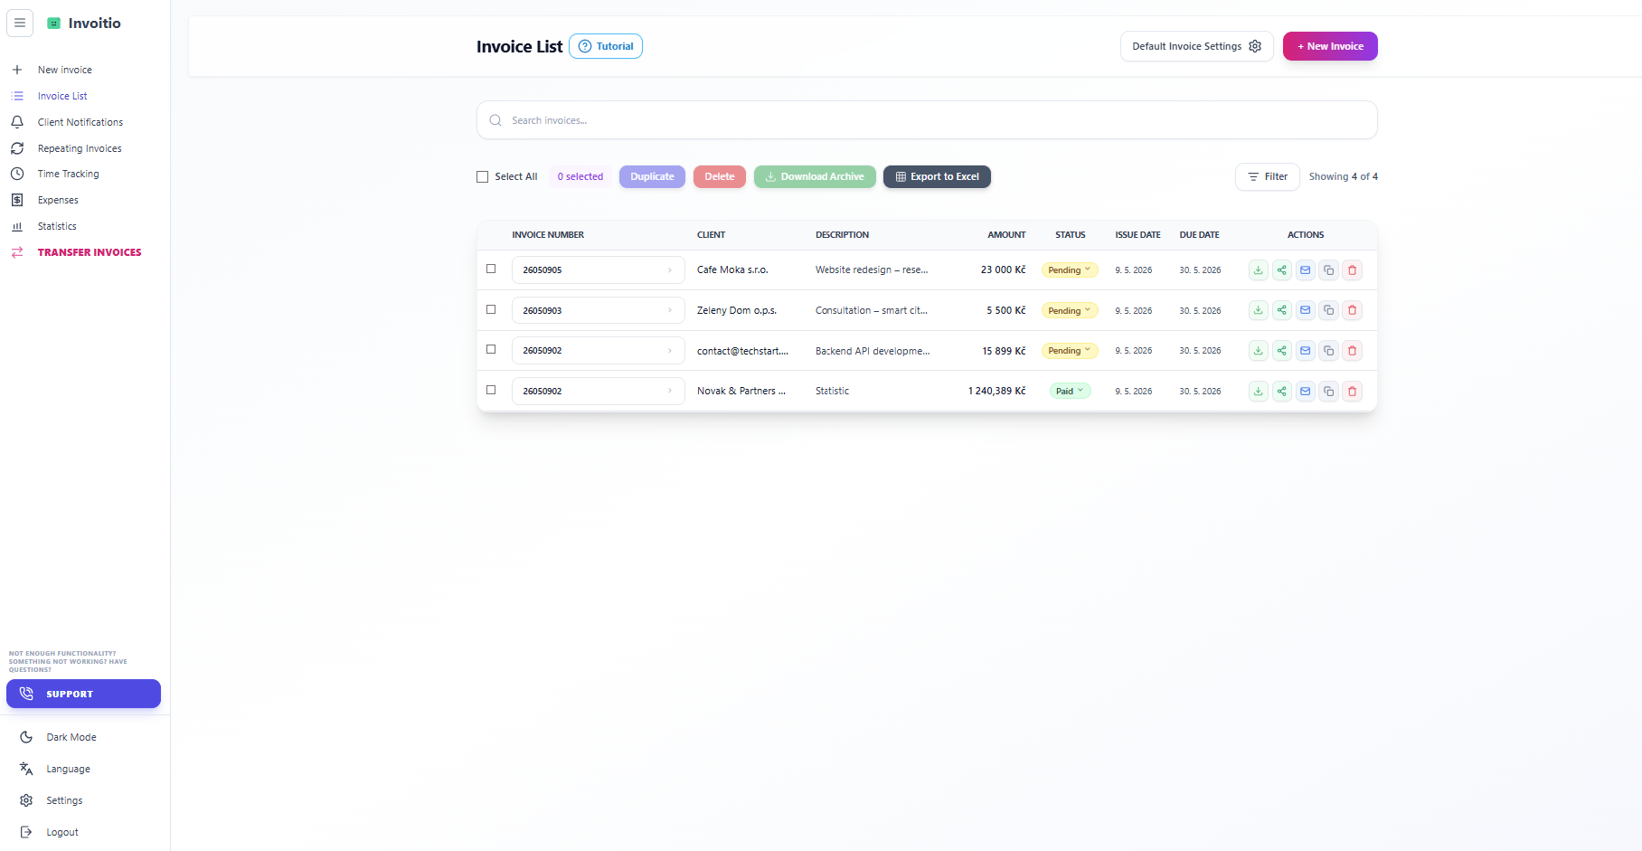The image size is (1642, 851).
Task: Tick the checkbox for invoice 26050905
Action: 491,269
